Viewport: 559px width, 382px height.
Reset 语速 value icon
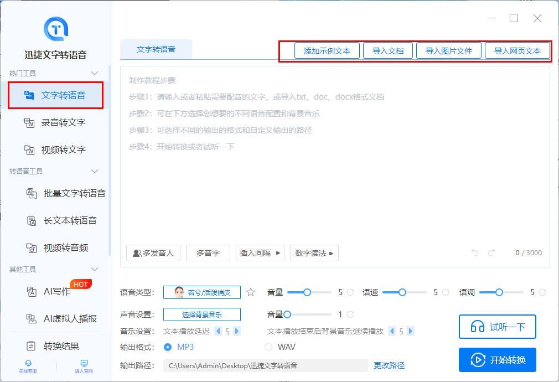(x=446, y=292)
